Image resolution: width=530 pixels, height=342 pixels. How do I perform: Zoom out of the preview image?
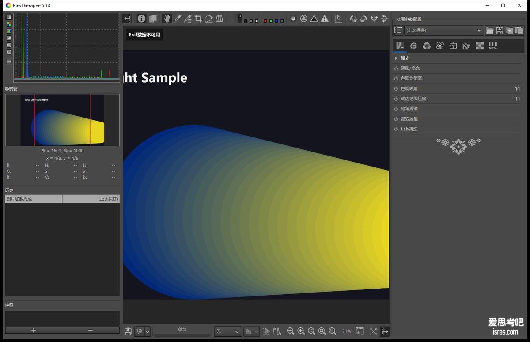[x=291, y=331]
